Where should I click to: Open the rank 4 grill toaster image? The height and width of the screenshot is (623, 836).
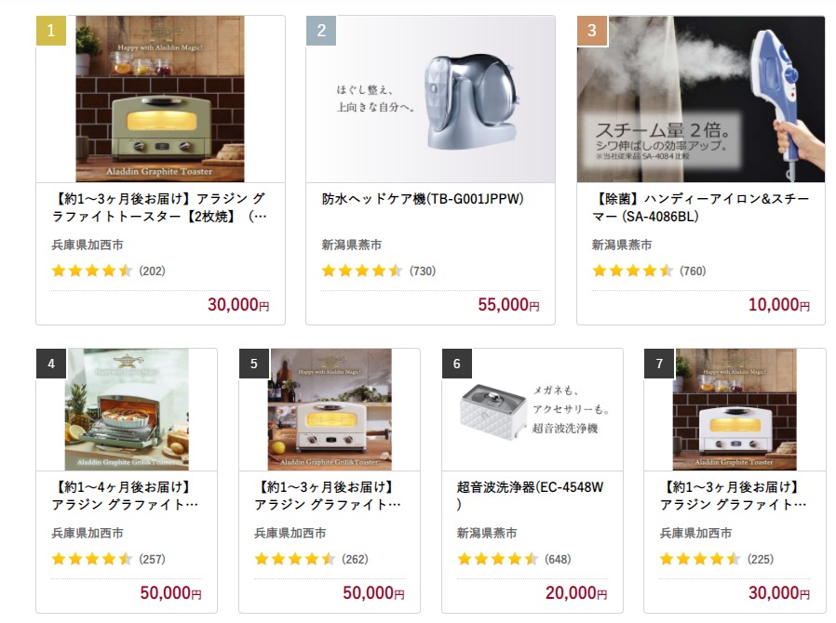pyautogui.click(x=127, y=409)
